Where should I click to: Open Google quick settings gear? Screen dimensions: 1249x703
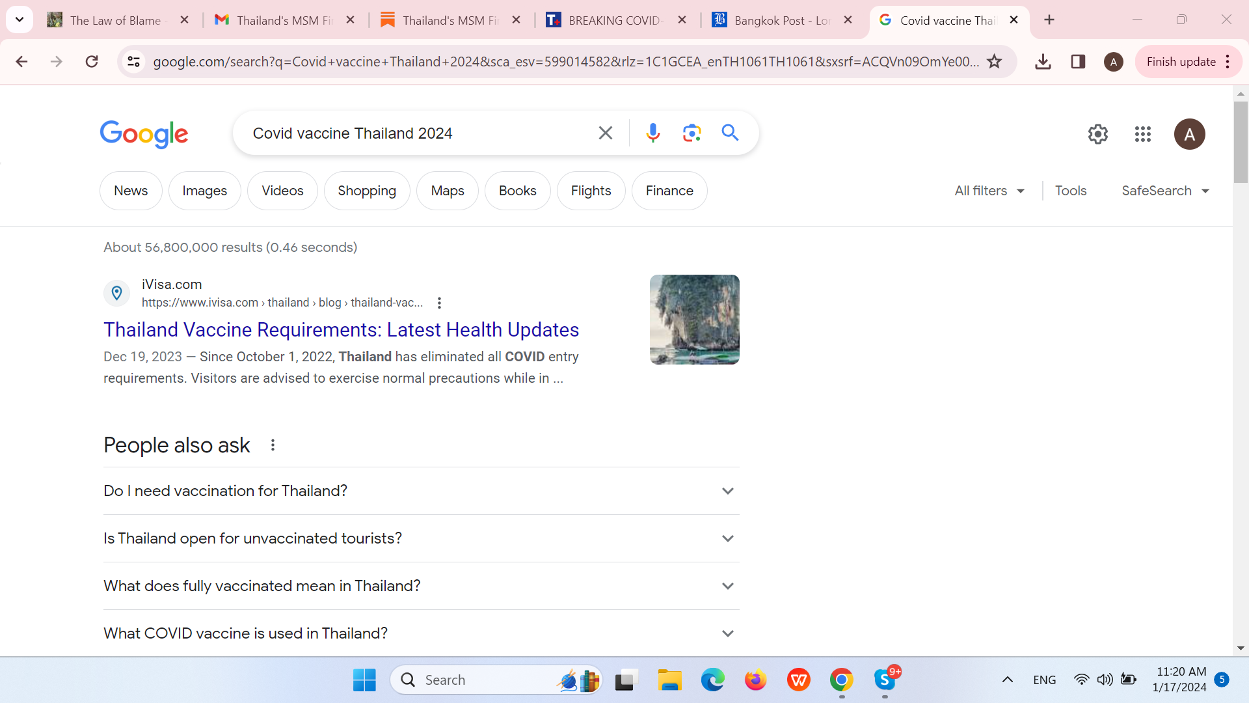tap(1098, 134)
